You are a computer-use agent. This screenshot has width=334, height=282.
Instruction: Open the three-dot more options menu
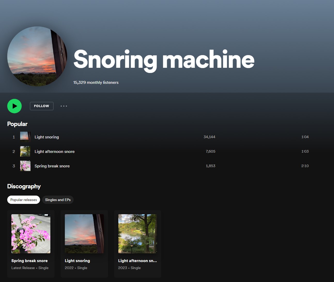(x=64, y=106)
